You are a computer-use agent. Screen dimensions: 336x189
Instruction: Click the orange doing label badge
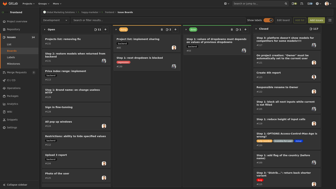124,29
